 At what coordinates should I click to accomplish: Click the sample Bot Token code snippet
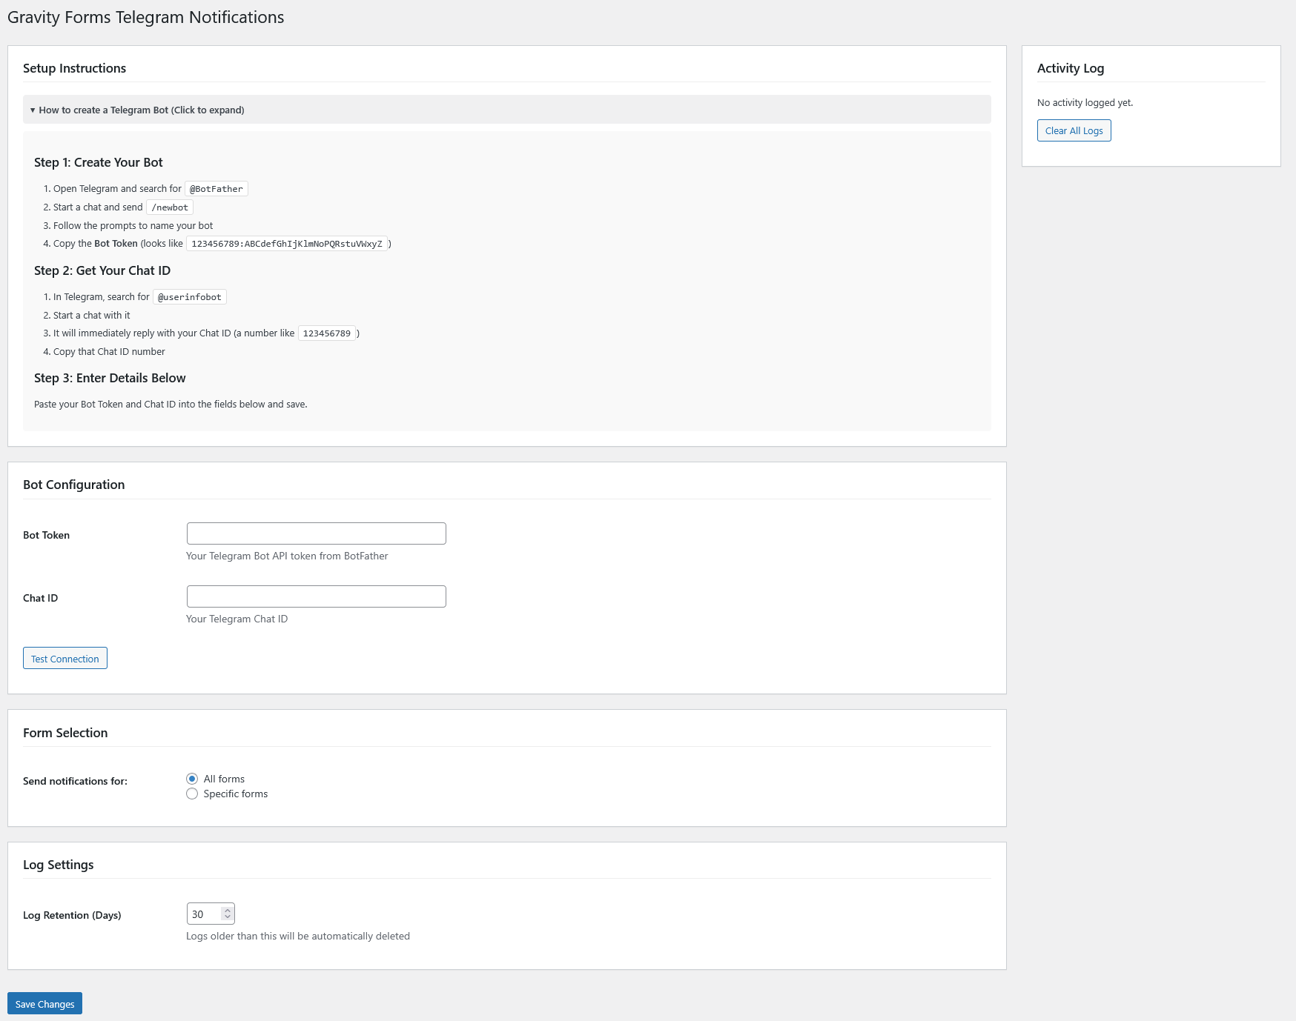point(286,243)
